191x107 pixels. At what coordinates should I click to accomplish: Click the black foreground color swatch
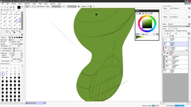pos(19,7)
